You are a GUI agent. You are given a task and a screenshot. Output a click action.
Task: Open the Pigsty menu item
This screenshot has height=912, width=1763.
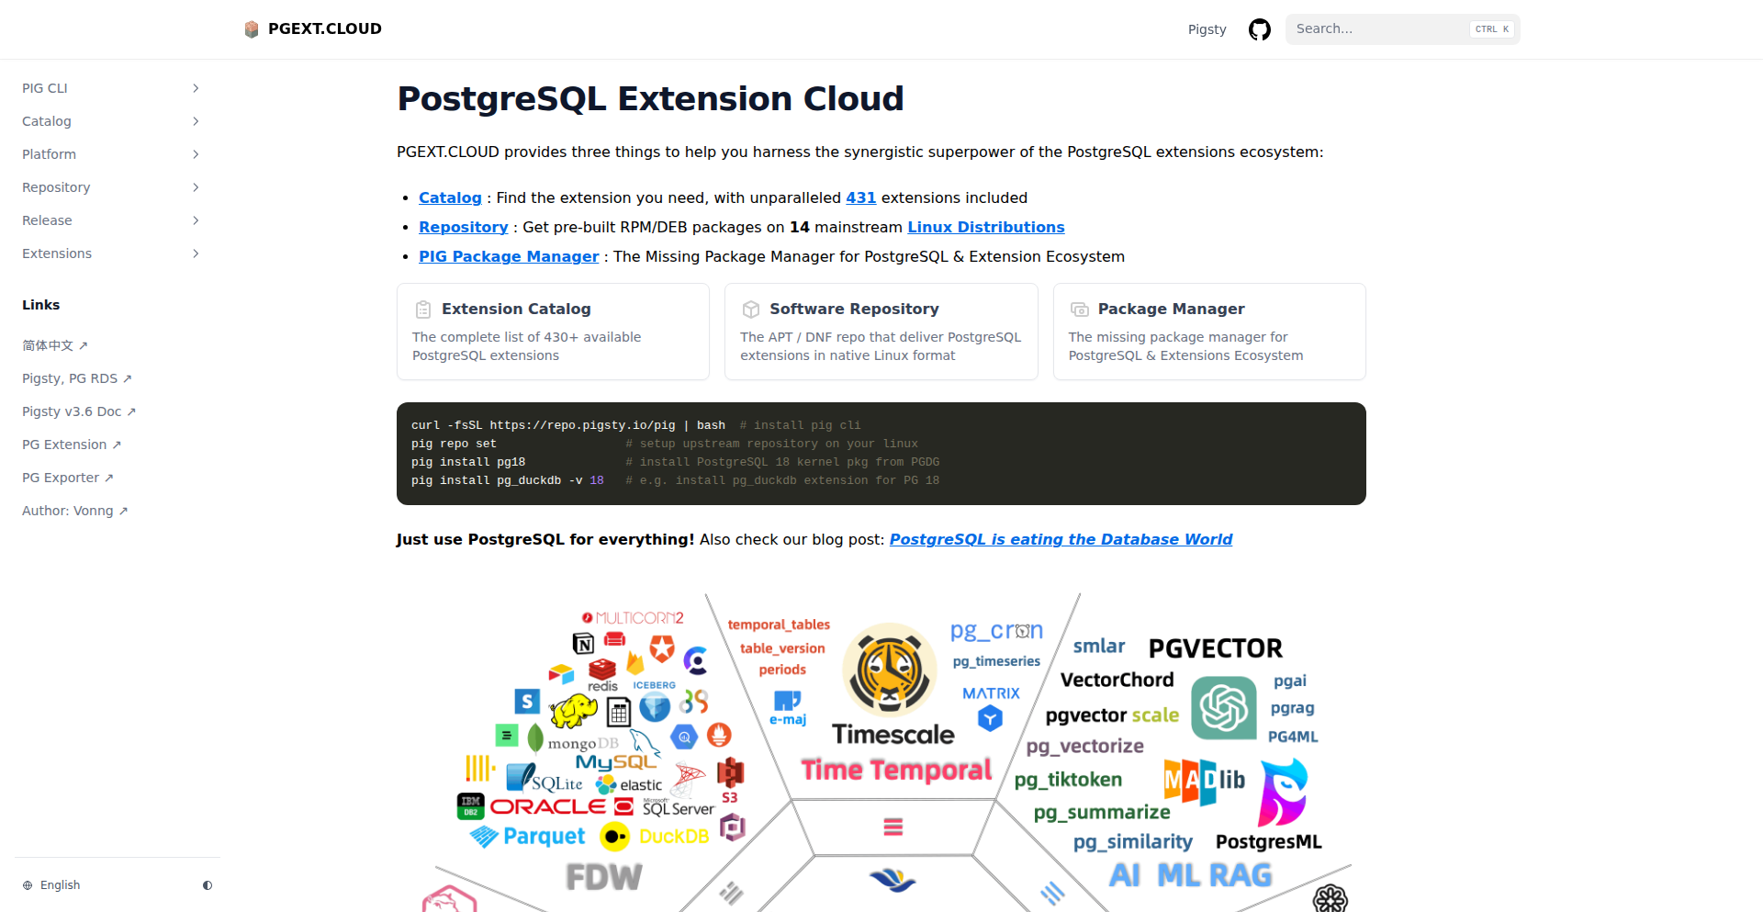pyautogui.click(x=1207, y=28)
